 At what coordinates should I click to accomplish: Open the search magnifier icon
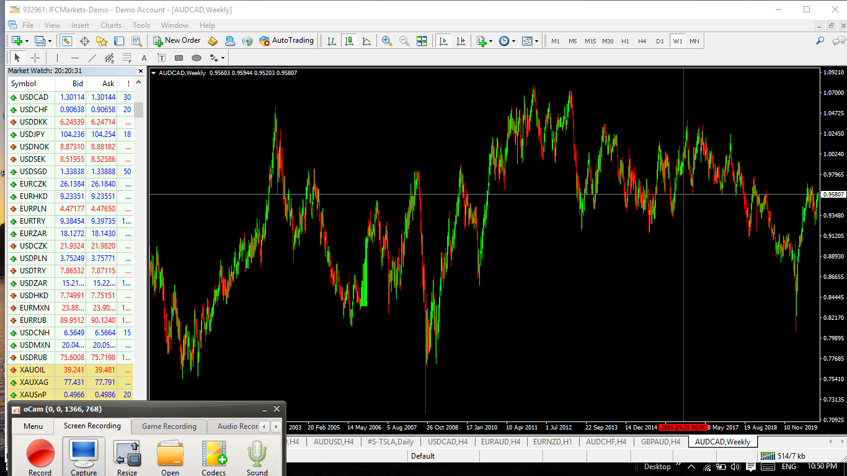(x=820, y=41)
